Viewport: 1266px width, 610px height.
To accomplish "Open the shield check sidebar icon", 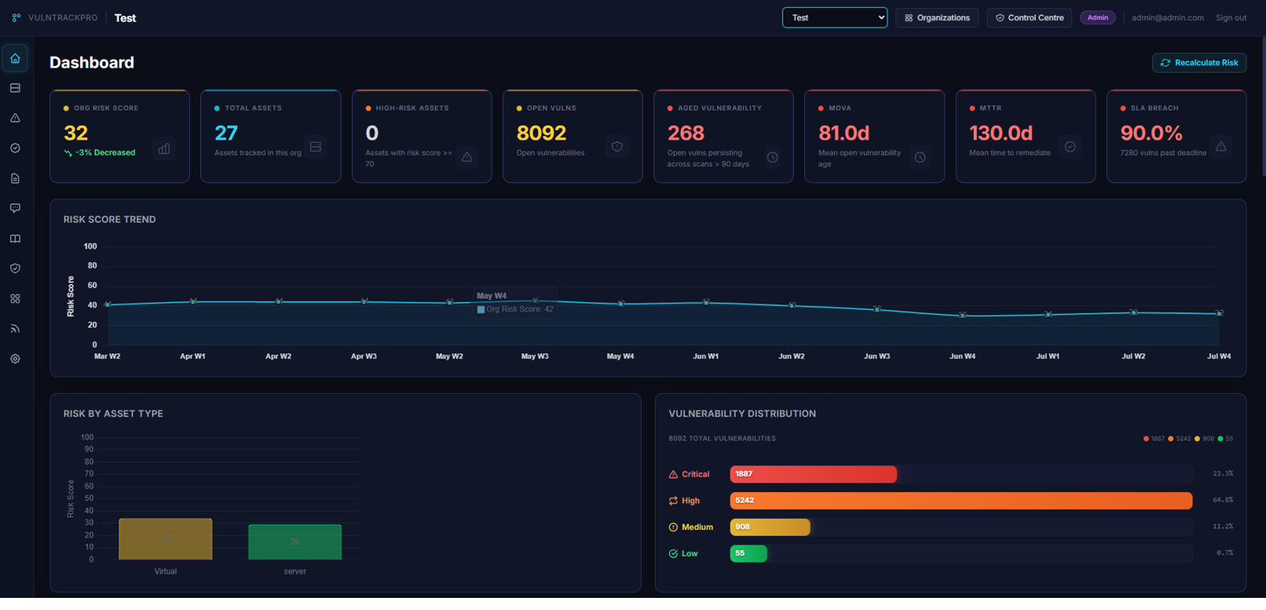I will (15, 268).
